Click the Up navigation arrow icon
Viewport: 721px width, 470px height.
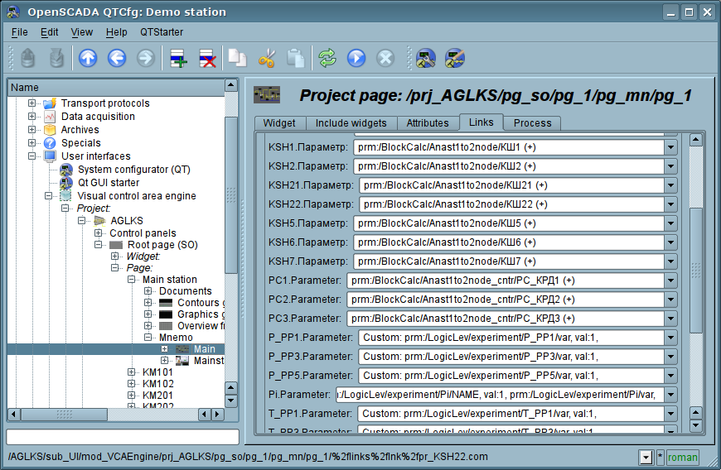(x=88, y=58)
